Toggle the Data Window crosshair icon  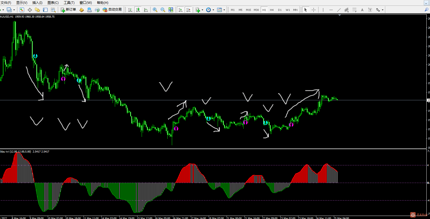tap(30, 10)
